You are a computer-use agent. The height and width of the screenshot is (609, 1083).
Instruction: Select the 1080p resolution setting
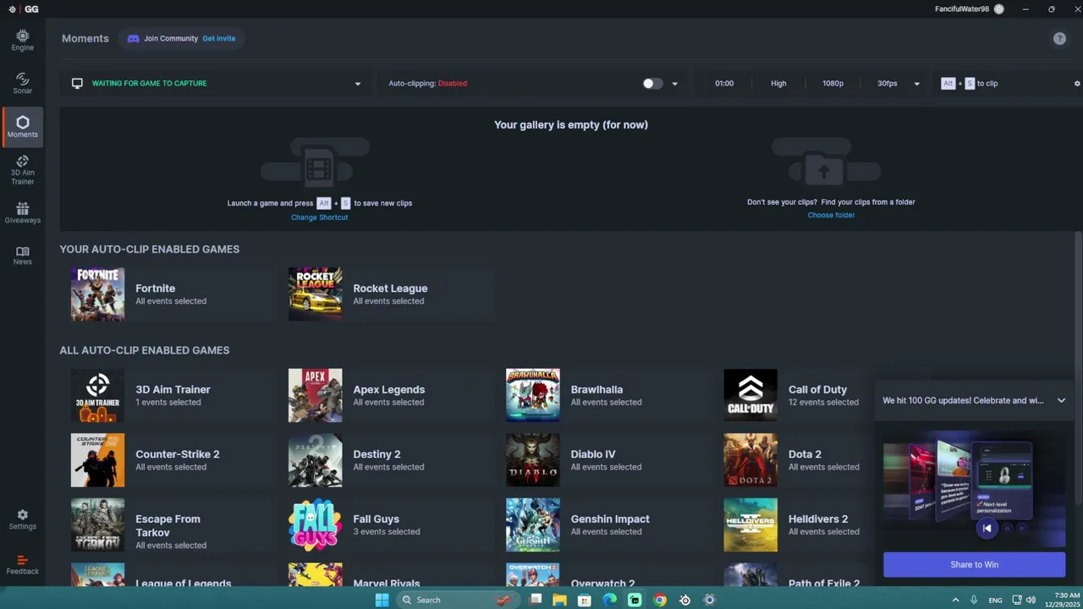[833, 83]
